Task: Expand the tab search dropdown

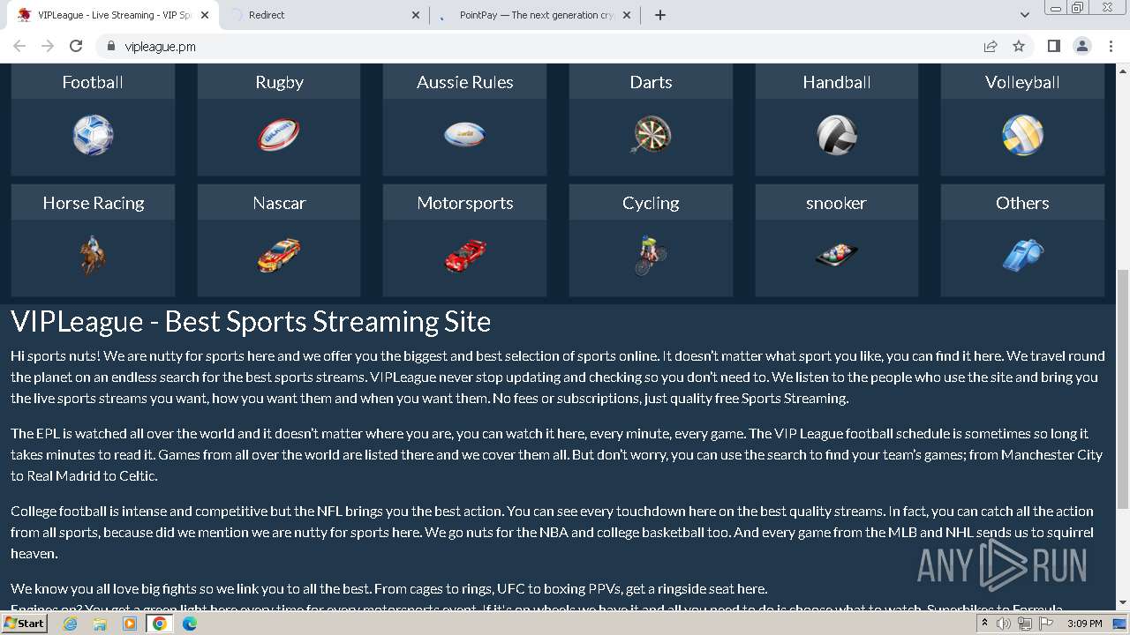Action: pos(1024,15)
